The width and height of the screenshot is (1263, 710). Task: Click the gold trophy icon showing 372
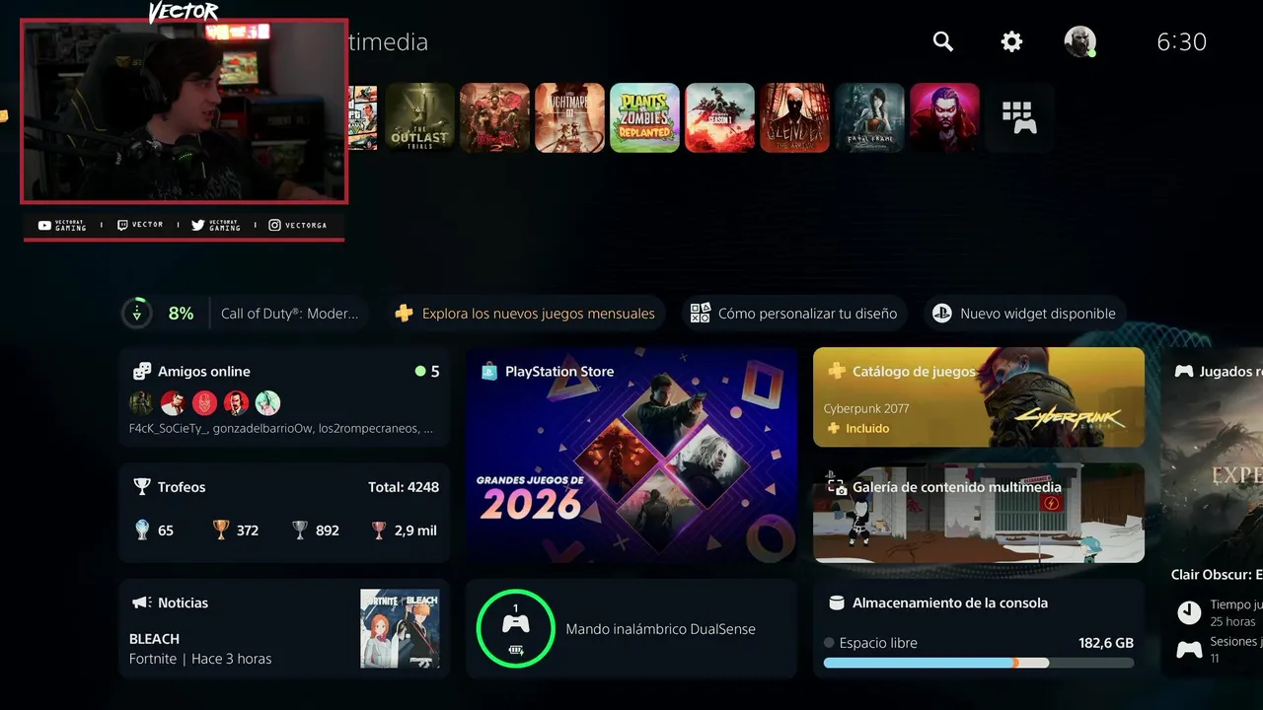click(x=221, y=531)
